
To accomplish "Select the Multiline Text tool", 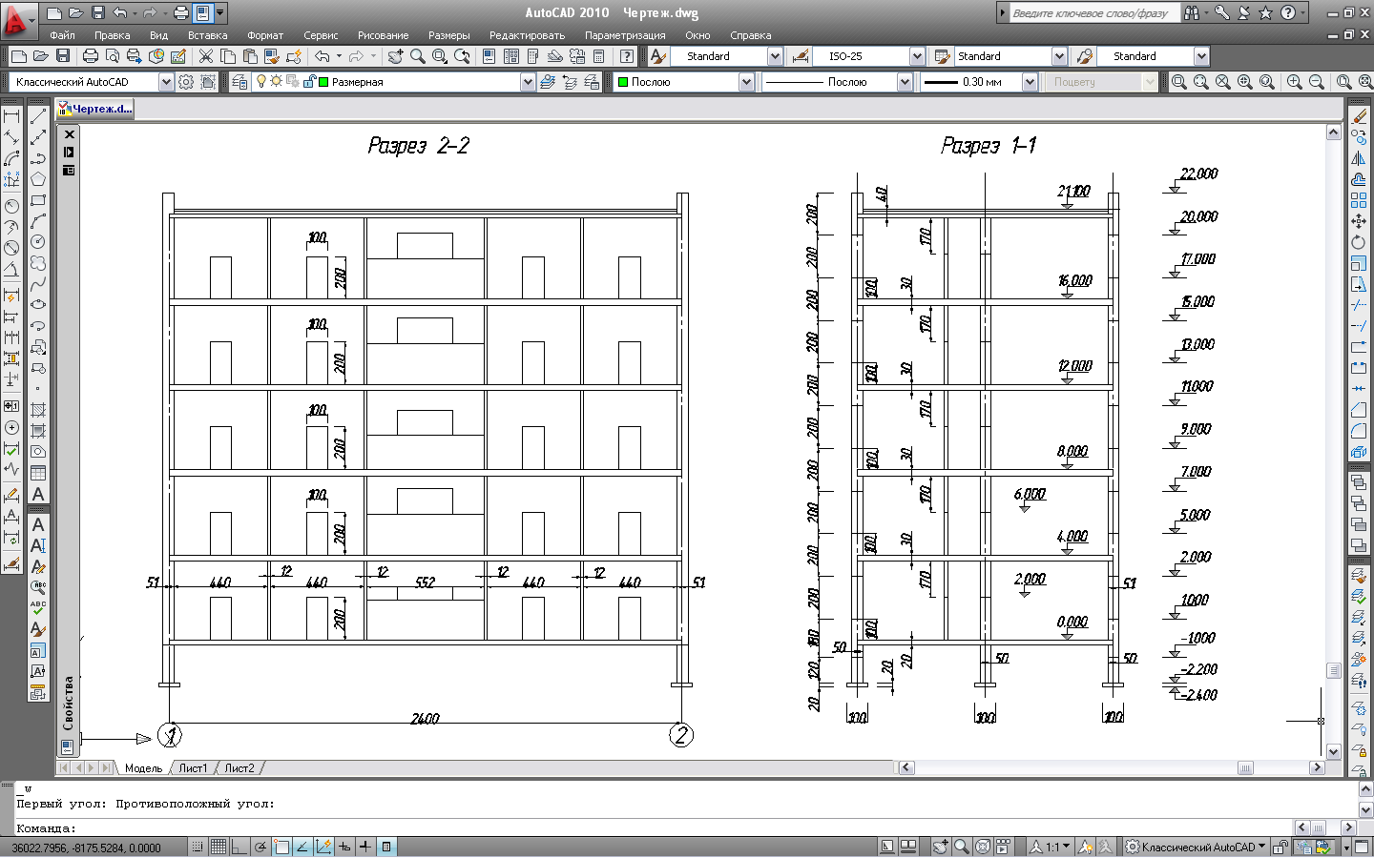I will [38, 494].
